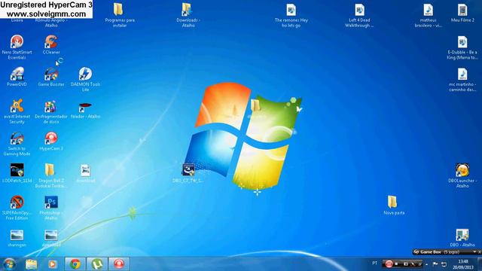Select the avast! Internet Security icon
The height and width of the screenshot is (271, 482).
tap(17, 111)
